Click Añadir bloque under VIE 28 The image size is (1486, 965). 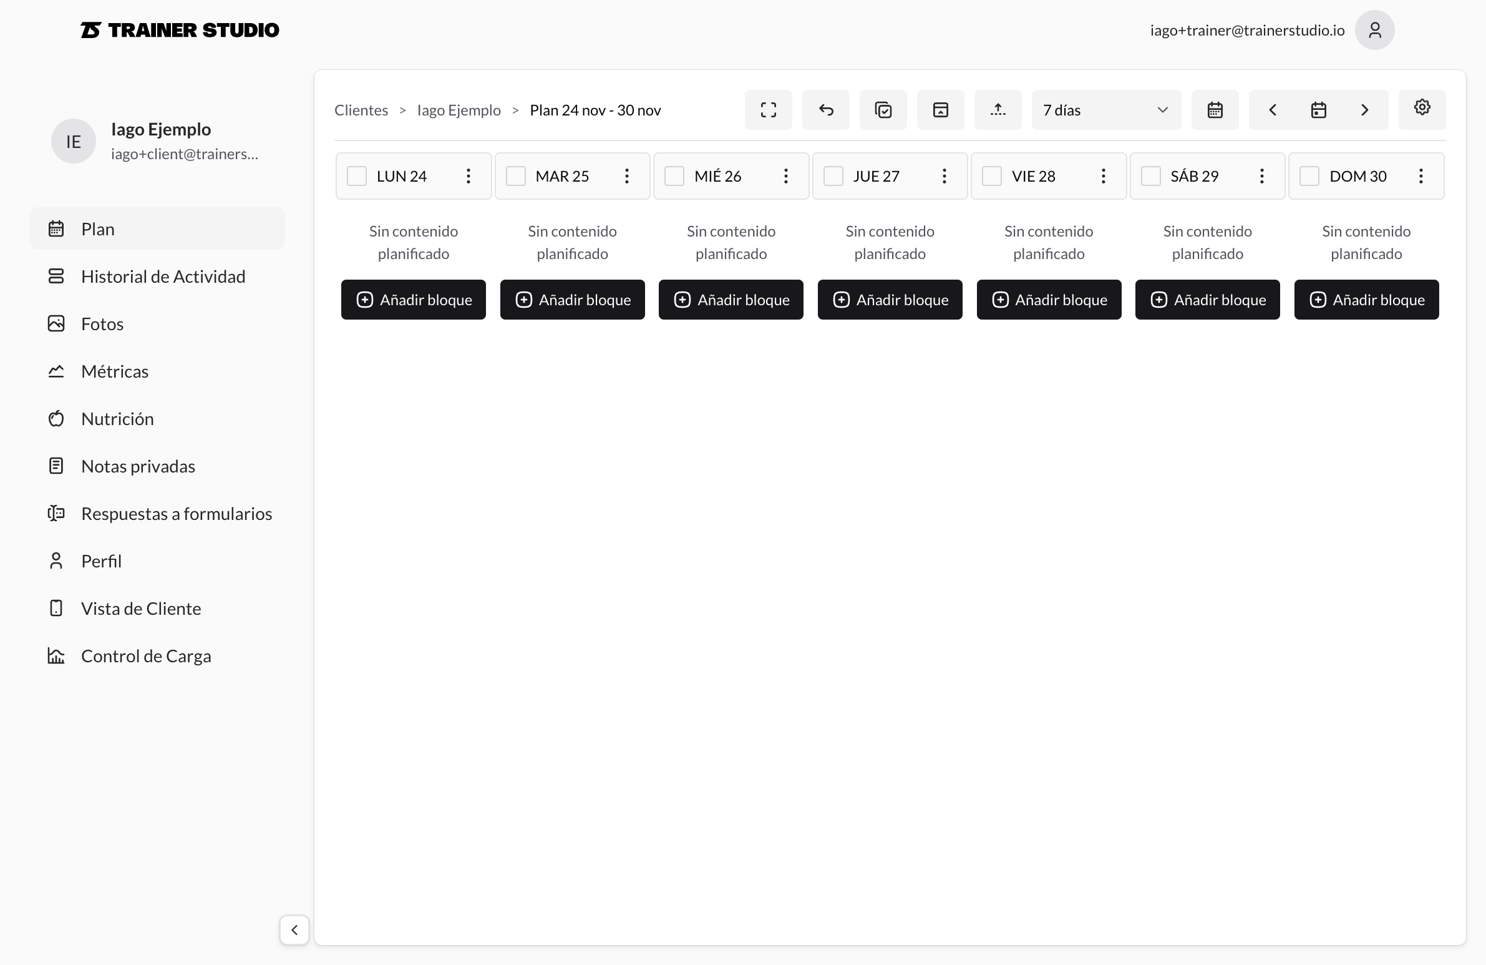pos(1048,300)
